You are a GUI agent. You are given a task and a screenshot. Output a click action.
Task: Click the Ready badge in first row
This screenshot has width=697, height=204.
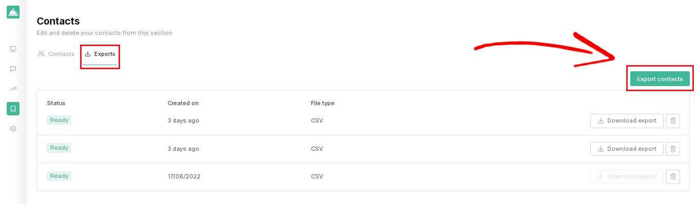pos(59,120)
